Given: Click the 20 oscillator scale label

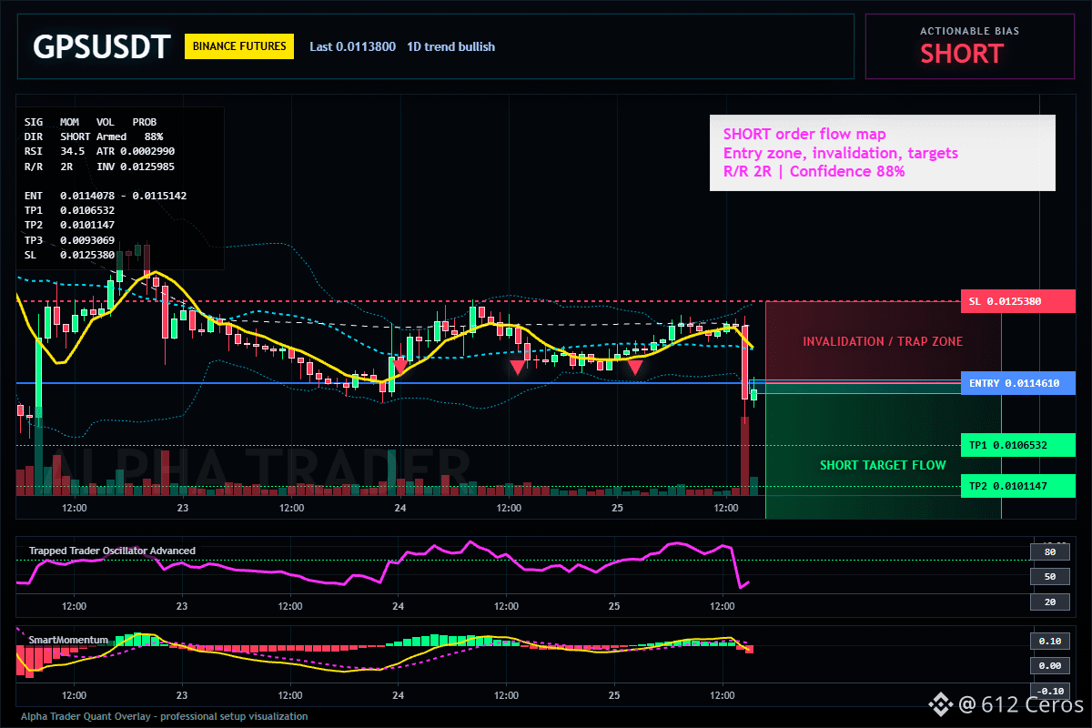Looking at the screenshot, I should point(1049,602).
